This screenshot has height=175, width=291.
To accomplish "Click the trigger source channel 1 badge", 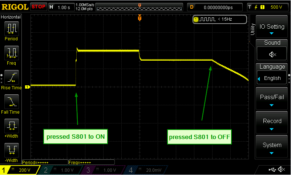I will click(x=262, y=7).
